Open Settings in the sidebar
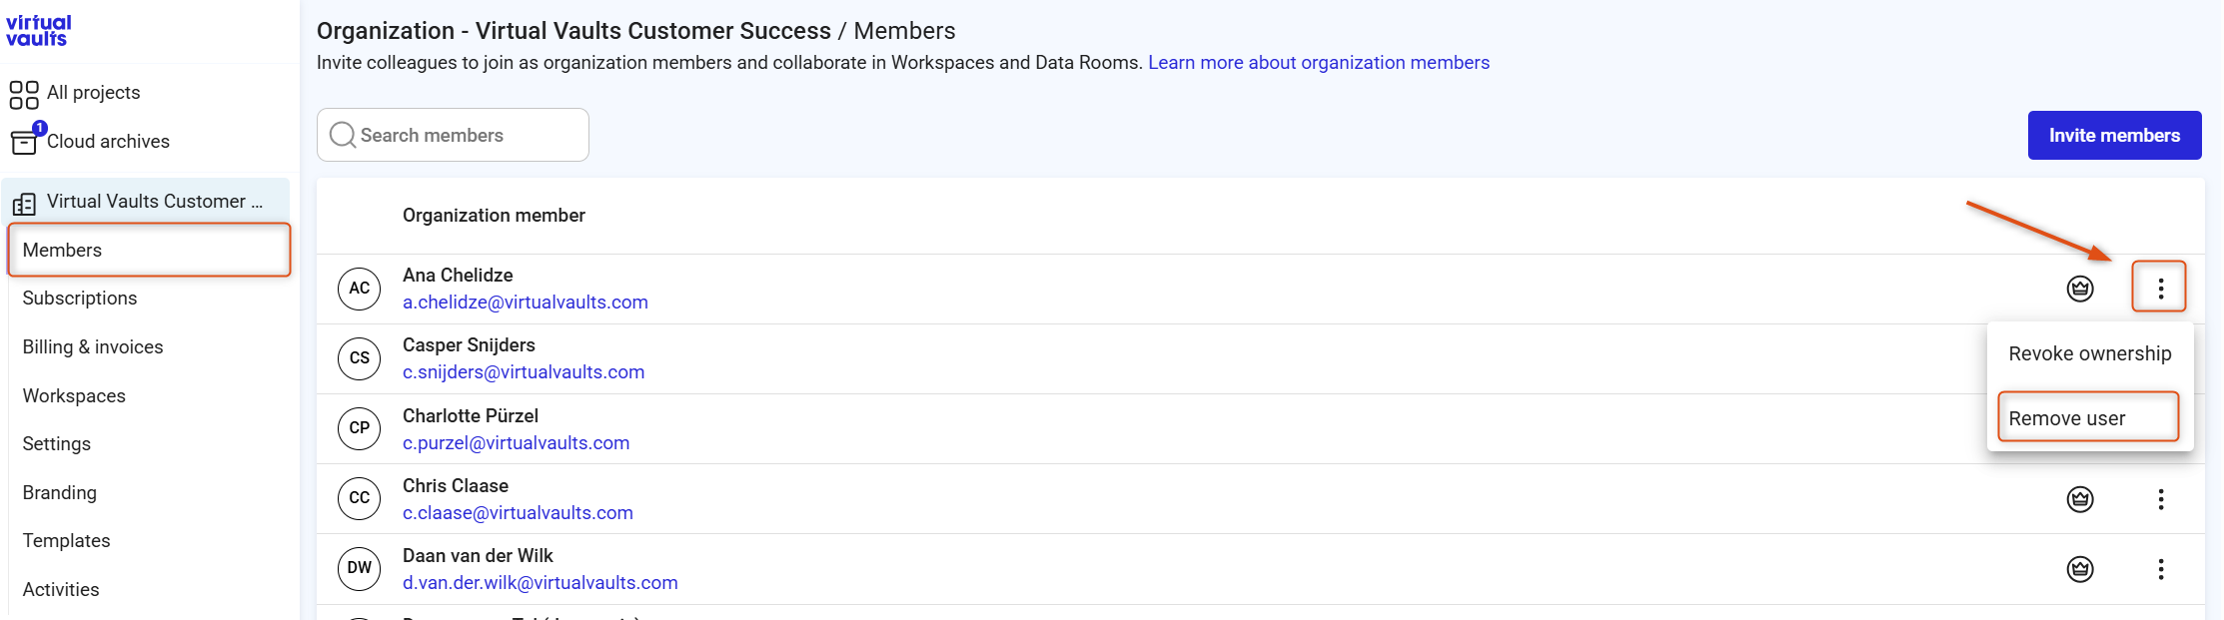This screenshot has width=2224, height=620. (57, 443)
